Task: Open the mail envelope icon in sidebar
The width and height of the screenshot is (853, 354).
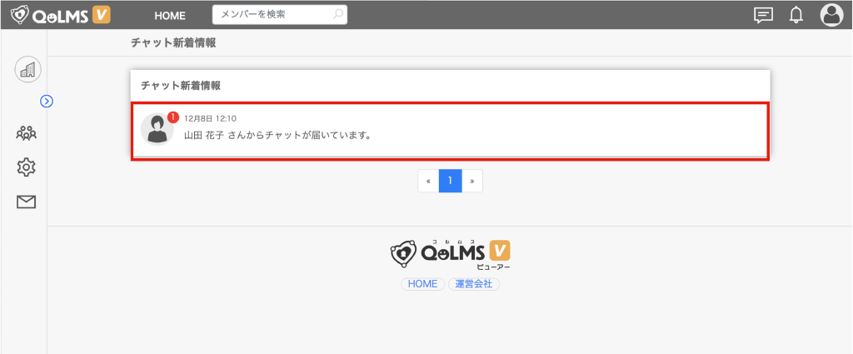Action: 27,202
